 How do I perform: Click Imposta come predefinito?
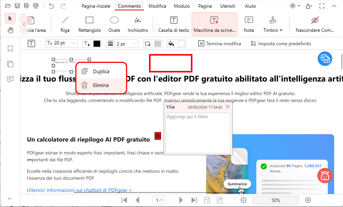coord(281,43)
